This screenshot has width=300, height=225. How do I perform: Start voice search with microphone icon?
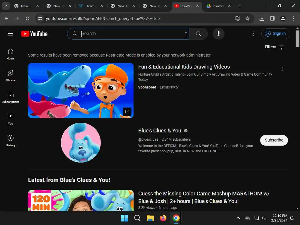(218, 34)
